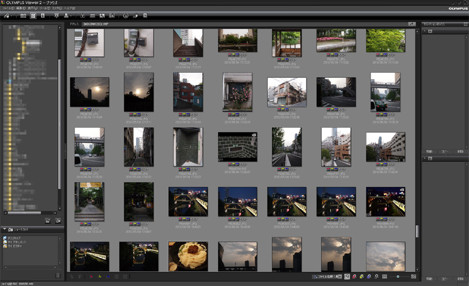469x286 pixels.
Task: Rotate left using bottom toolbar icon
Action: (x=72, y=277)
